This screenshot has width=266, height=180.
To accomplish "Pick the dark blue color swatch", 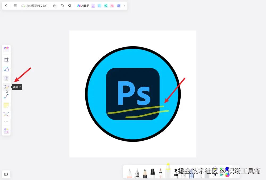I will coord(227,169).
